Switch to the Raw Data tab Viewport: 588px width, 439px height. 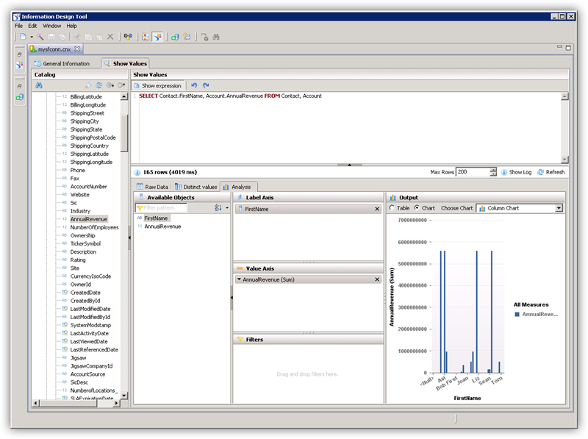(x=152, y=187)
